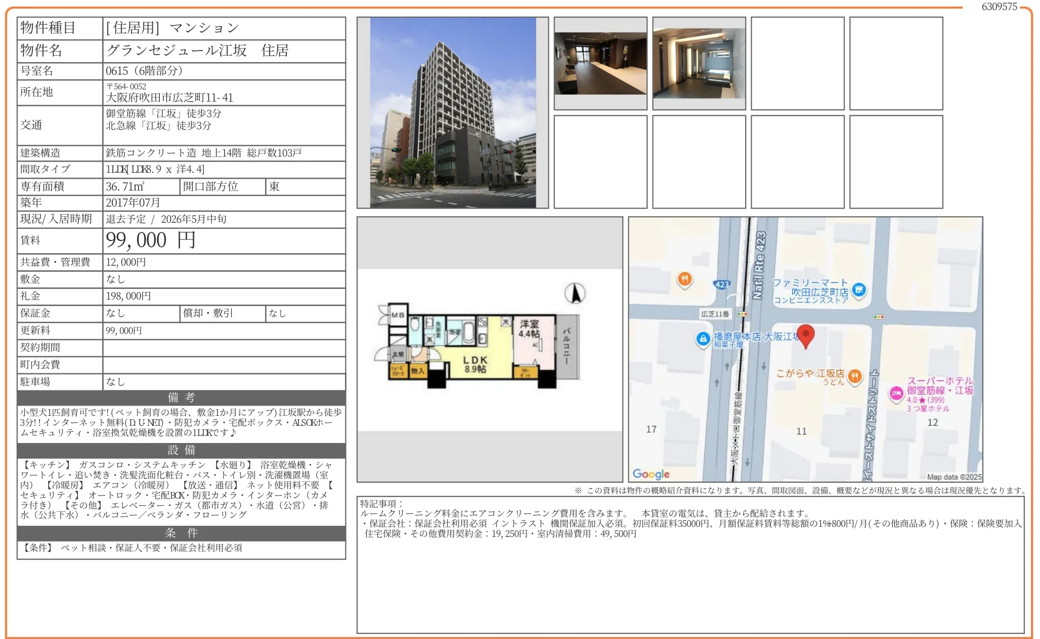Click the 備考 section header bar
Screen dimensions: 1040x639
coord(181,398)
